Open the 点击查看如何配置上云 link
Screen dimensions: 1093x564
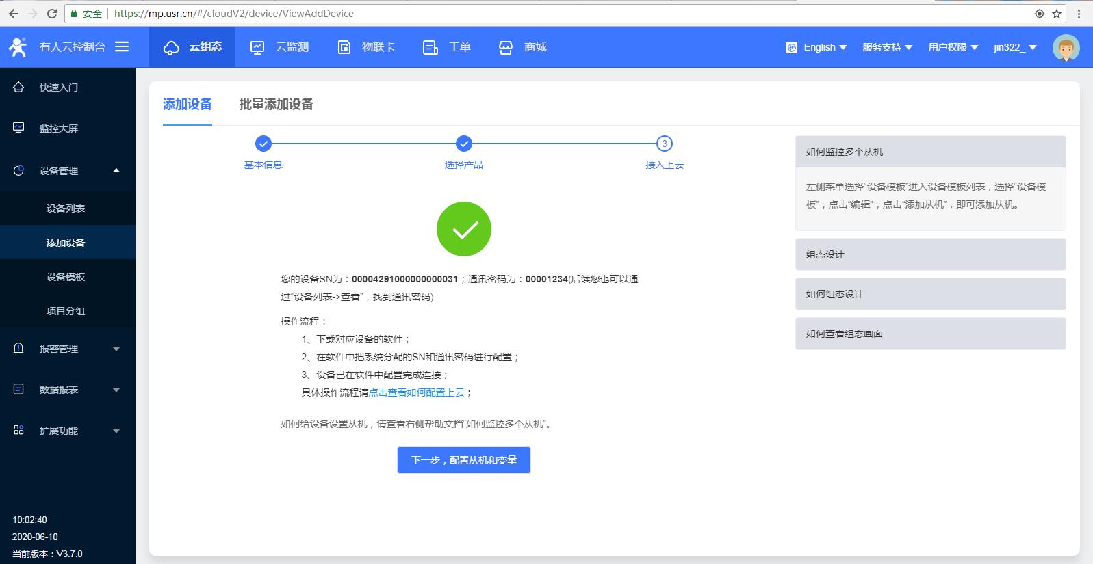(416, 392)
